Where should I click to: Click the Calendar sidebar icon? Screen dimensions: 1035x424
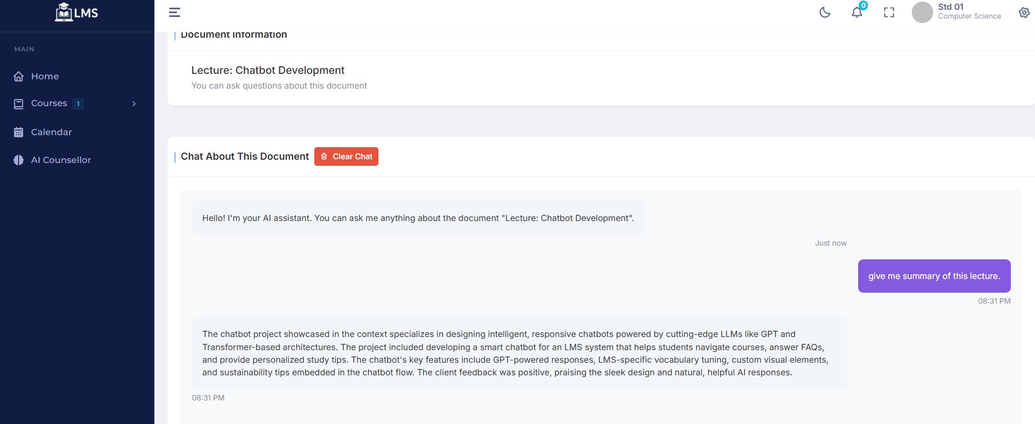point(19,132)
